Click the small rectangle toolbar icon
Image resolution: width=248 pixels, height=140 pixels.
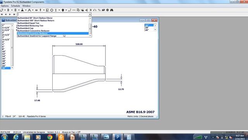[x=36, y=10]
